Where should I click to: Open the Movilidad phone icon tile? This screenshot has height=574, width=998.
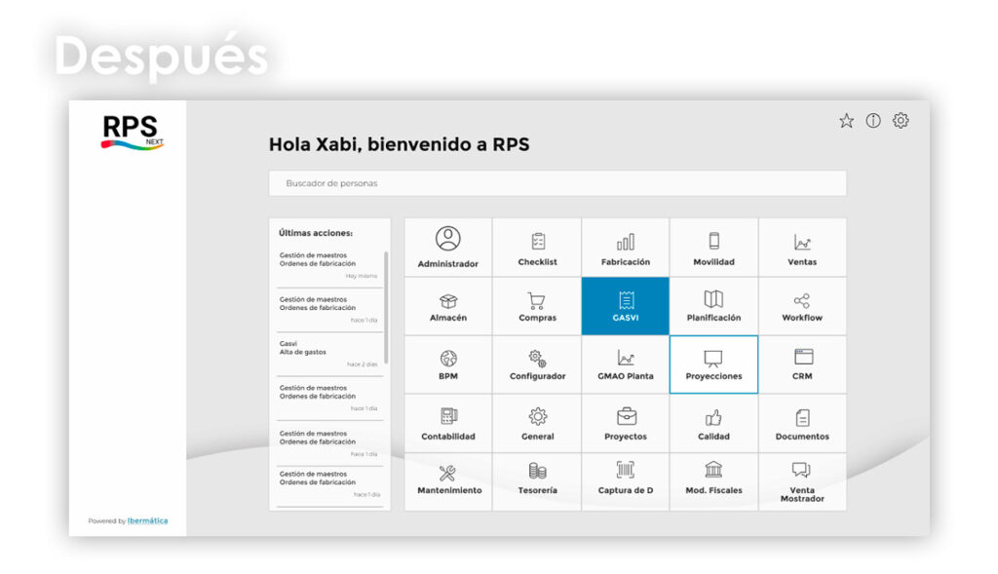[713, 247]
